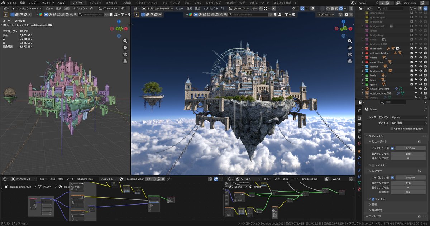Open the Object properties tab
This screenshot has height=226, width=430.
[x=359, y=151]
